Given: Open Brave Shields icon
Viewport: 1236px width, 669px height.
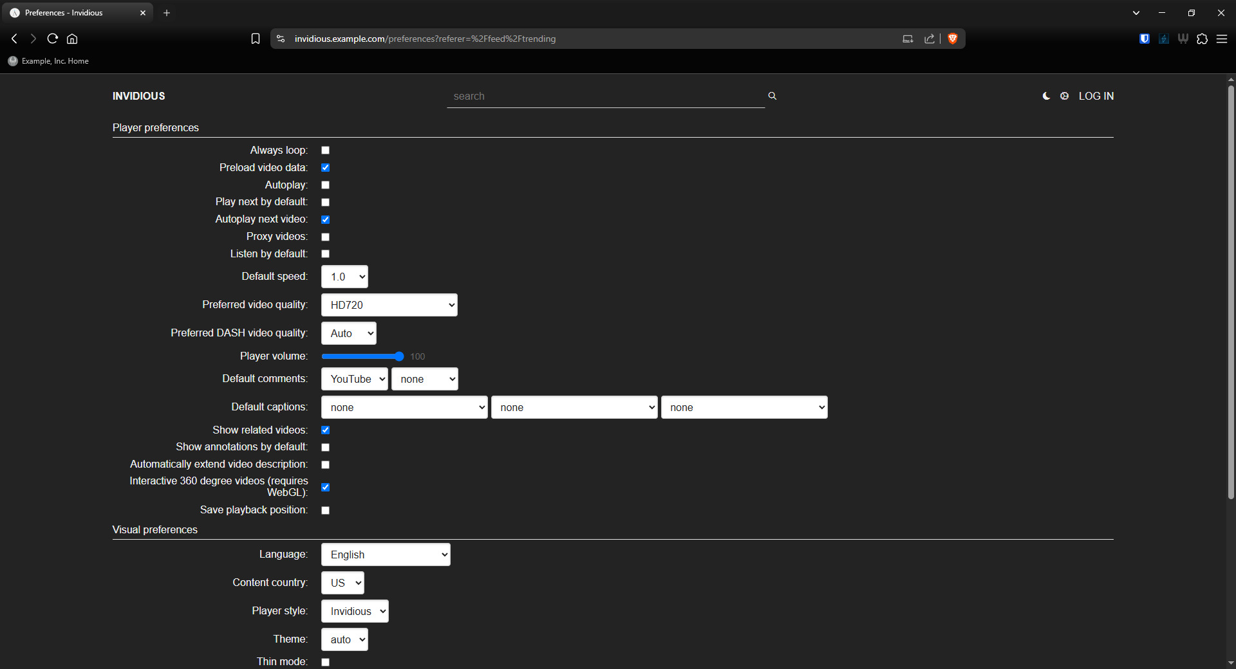Looking at the screenshot, I should click(x=953, y=39).
